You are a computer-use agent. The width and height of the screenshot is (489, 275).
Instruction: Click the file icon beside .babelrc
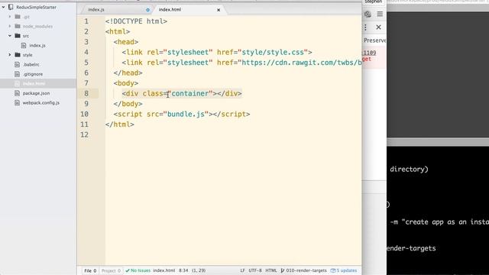(17, 64)
